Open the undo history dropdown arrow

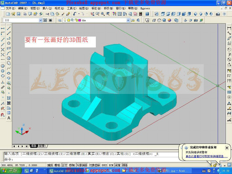[79, 14]
